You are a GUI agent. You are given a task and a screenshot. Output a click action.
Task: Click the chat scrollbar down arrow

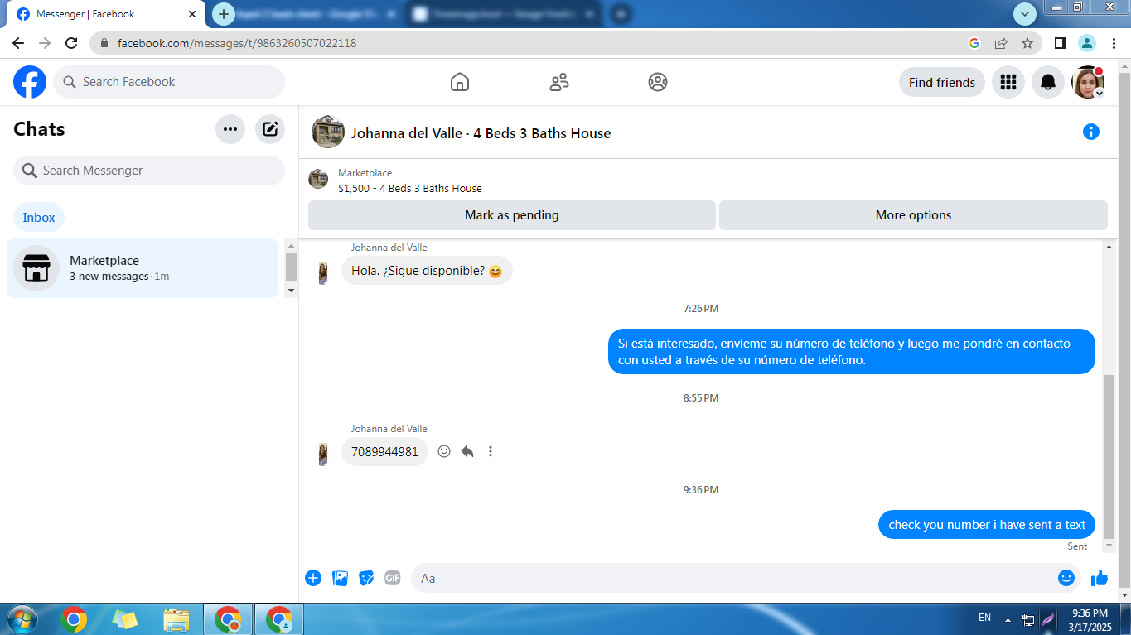(1109, 547)
